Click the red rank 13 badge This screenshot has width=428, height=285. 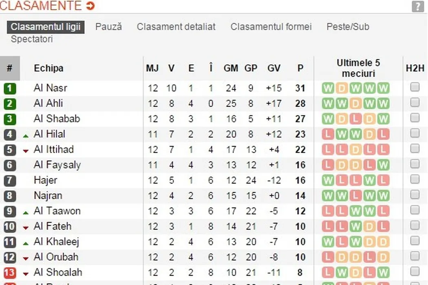(10, 272)
